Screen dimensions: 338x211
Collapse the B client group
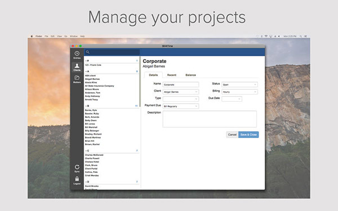click(x=87, y=106)
